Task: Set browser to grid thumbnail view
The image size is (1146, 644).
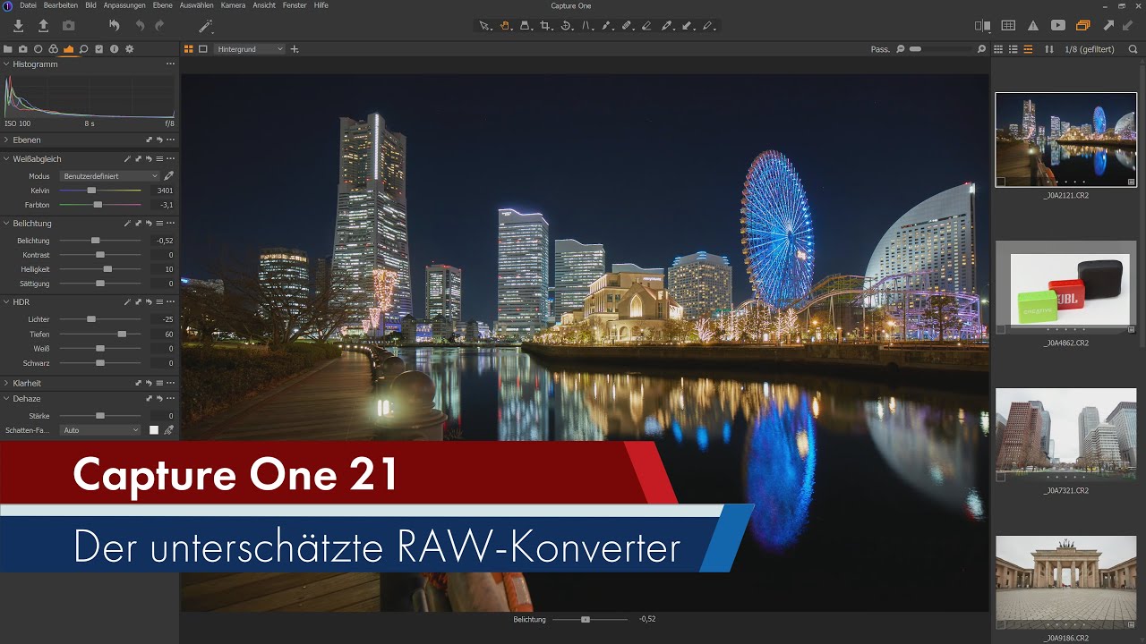Action: pos(999,49)
